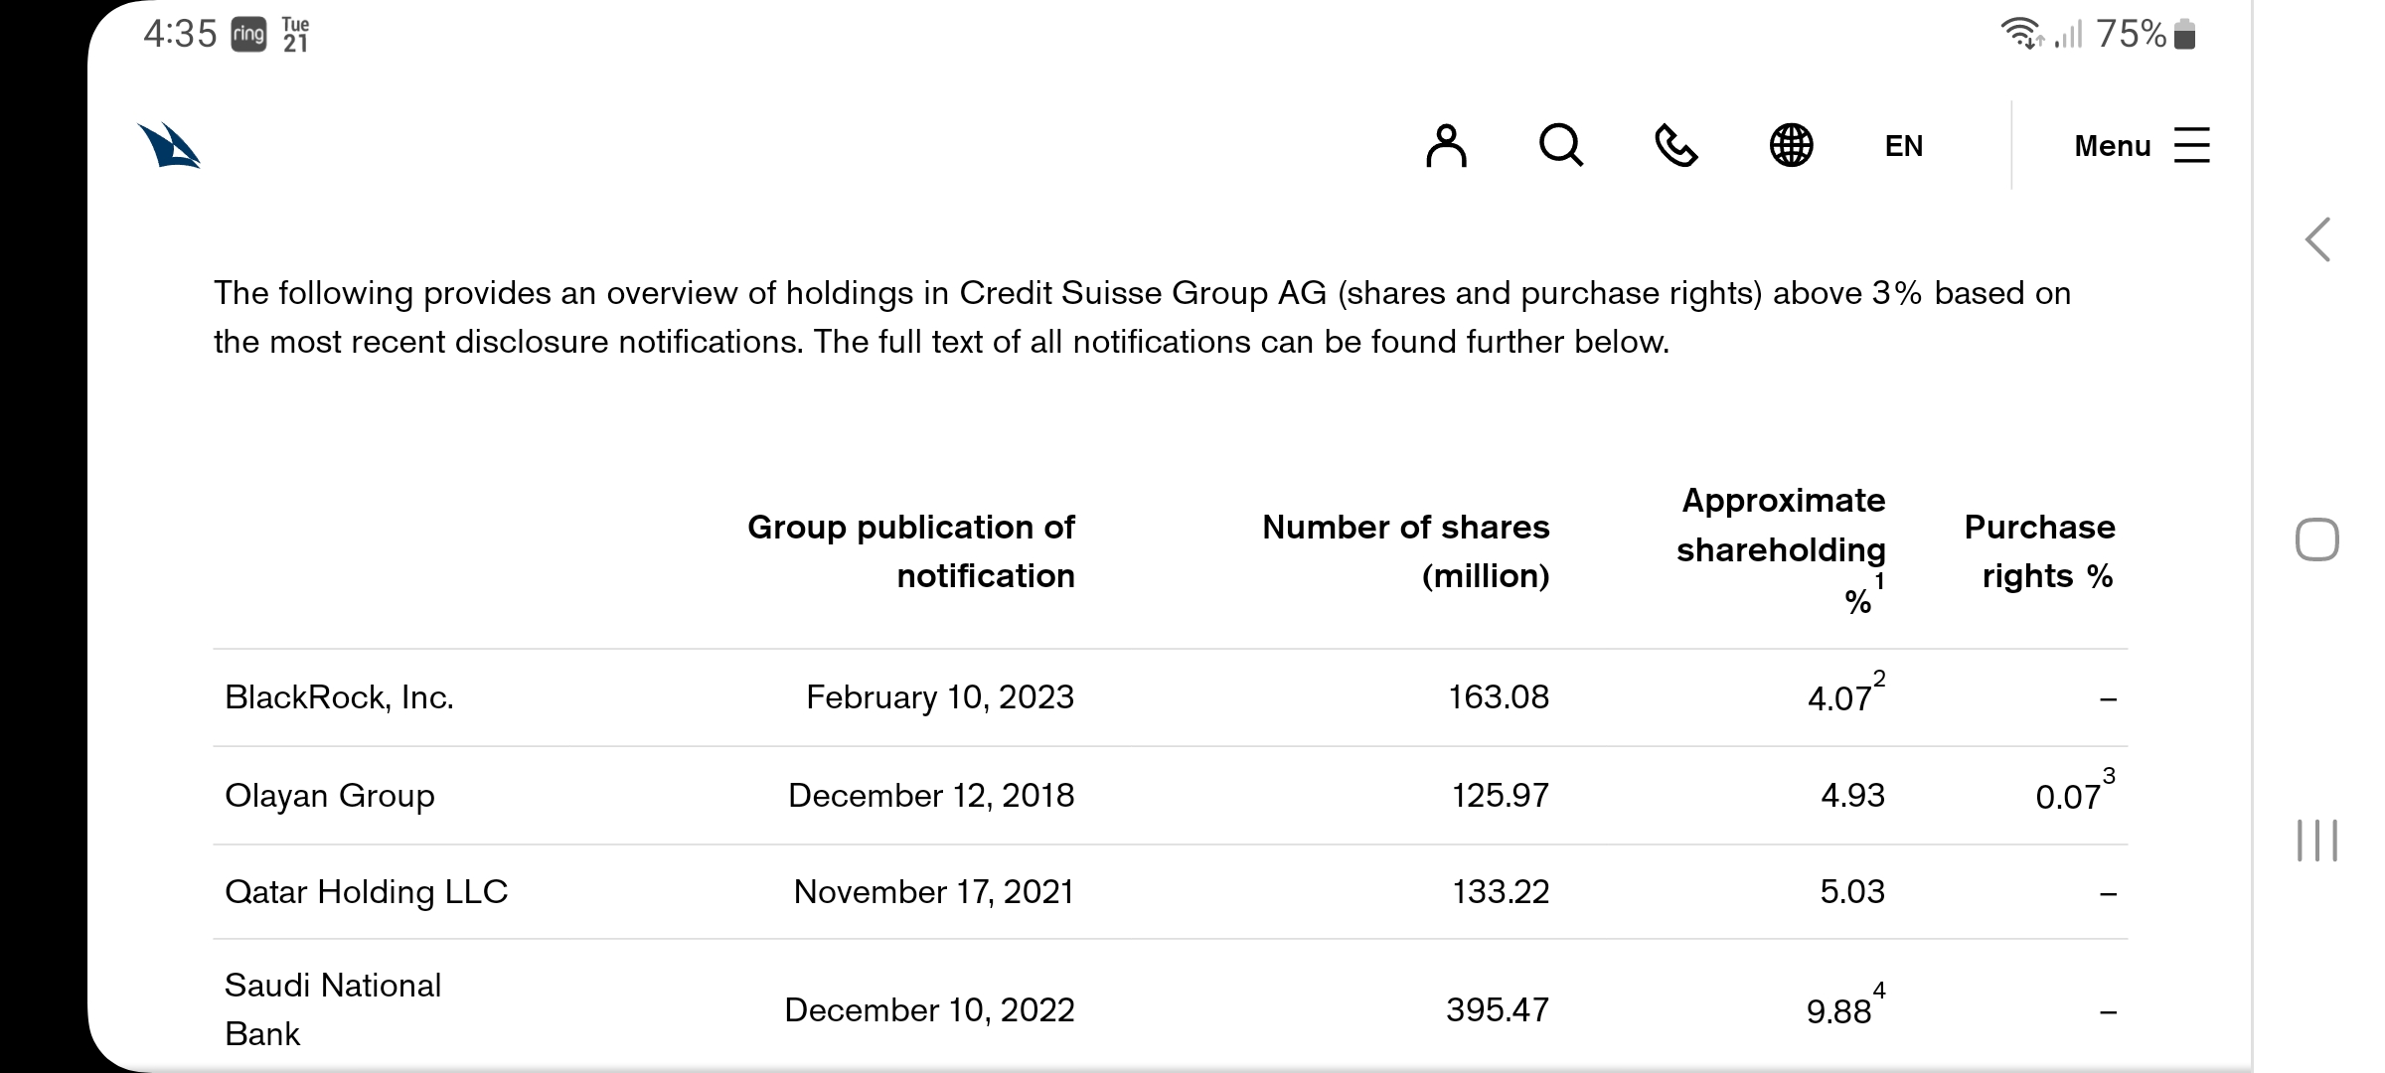Tap the calendar Tue 21 status icon
The image size is (2385, 1073).
point(295,35)
